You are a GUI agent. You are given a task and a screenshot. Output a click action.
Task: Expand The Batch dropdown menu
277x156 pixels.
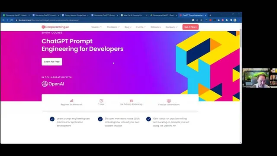[113, 27]
